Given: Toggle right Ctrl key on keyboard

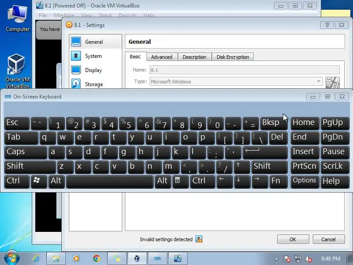Looking at the screenshot, I should click(x=203, y=182).
